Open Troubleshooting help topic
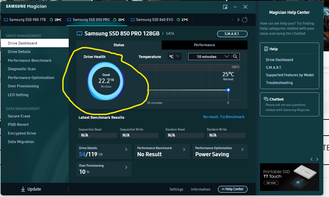This screenshot has height=197, width=329. click(x=279, y=83)
